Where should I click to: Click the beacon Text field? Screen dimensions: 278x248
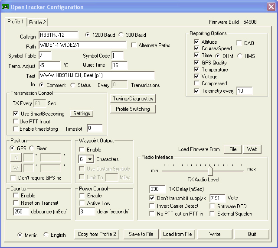pyautogui.click(x=97, y=75)
